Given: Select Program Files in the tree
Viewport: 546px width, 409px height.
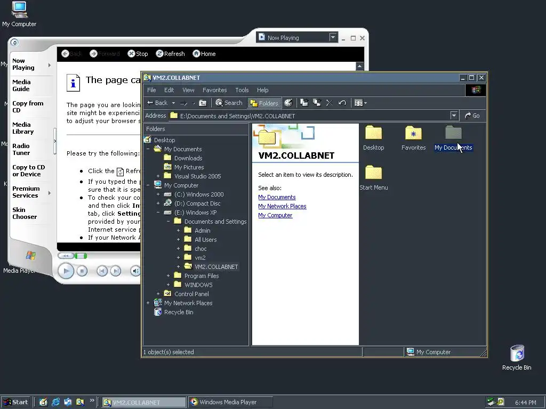Looking at the screenshot, I should pos(201,276).
